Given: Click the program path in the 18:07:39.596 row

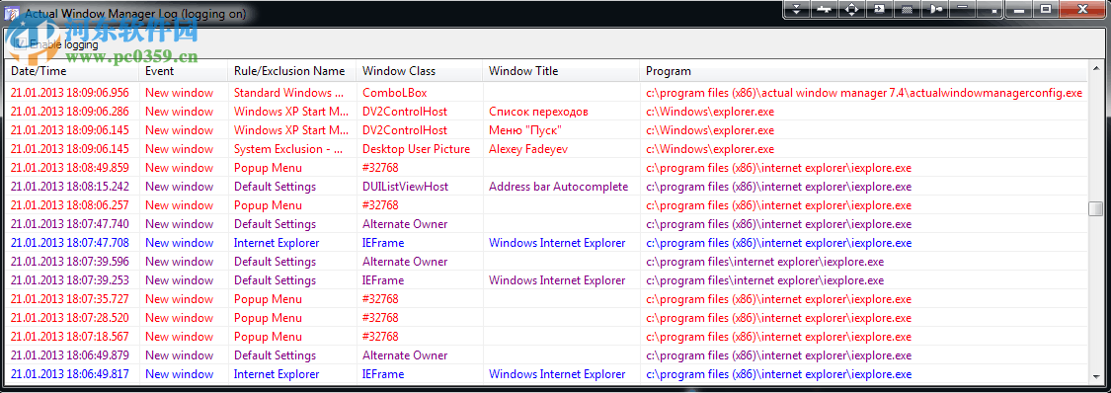Looking at the screenshot, I should pos(764,262).
